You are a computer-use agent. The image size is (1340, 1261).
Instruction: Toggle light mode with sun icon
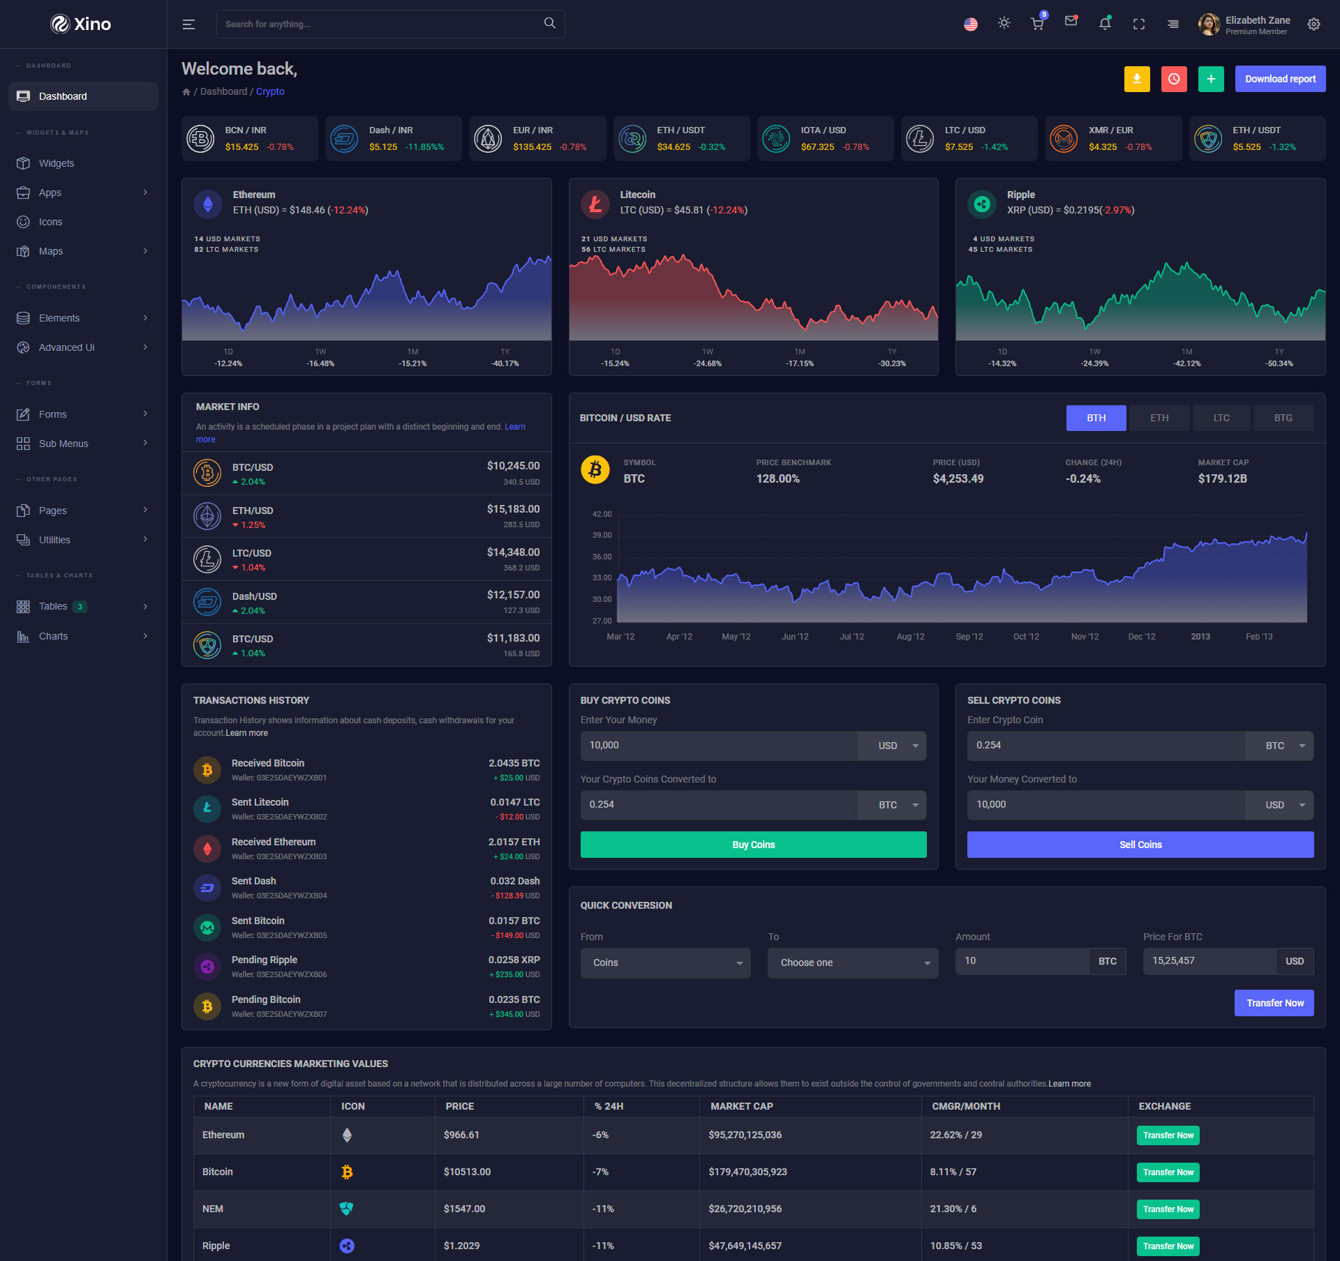(1004, 23)
